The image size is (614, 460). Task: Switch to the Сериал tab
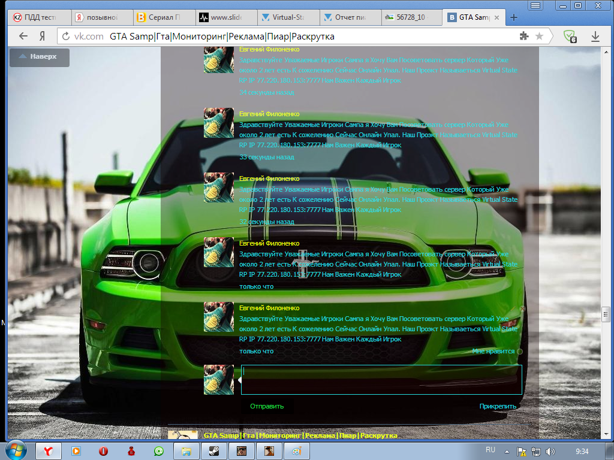pyautogui.click(x=164, y=17)
